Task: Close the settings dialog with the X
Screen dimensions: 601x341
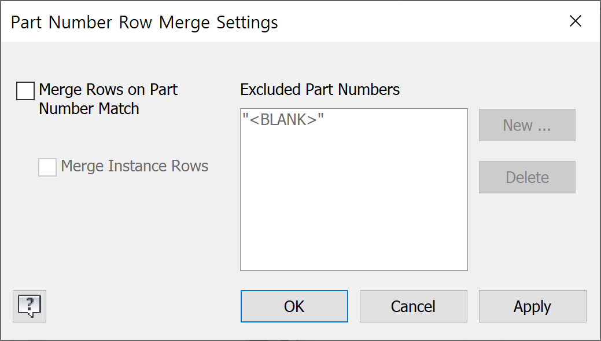Action: click(x=576, y=21)
